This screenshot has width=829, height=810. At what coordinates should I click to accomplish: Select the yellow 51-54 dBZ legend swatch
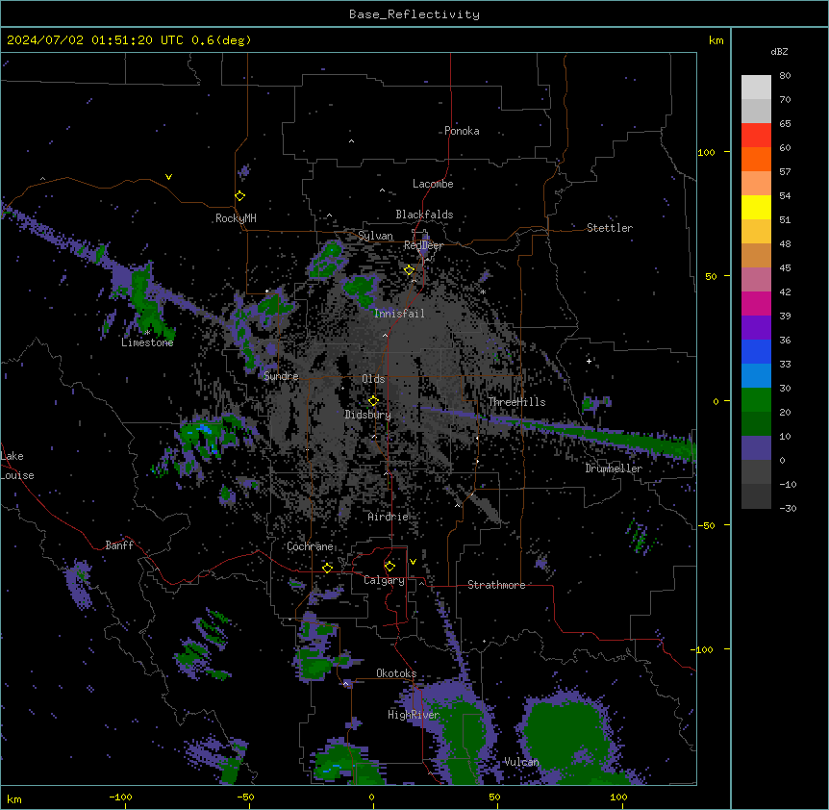pos(756,207)
